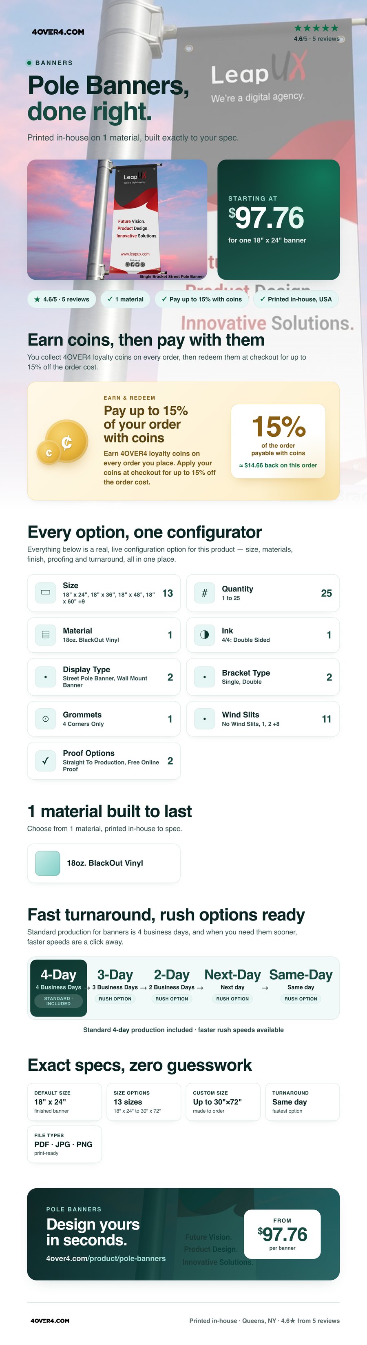
Task: Click the five-star rating icons at top
Action: click(x=316, y=28)
